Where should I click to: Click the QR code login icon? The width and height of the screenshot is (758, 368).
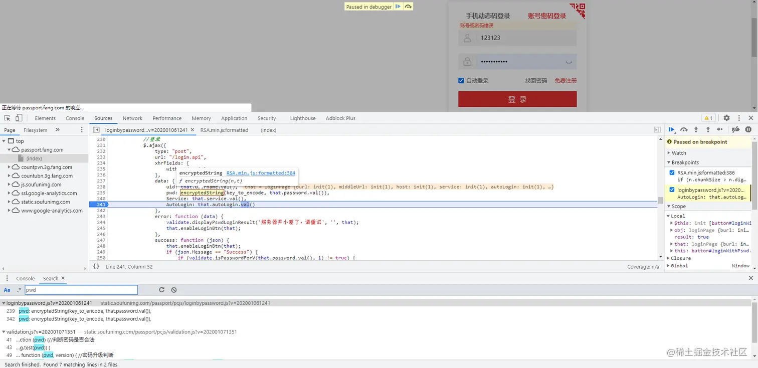click(x=578, y=10)
